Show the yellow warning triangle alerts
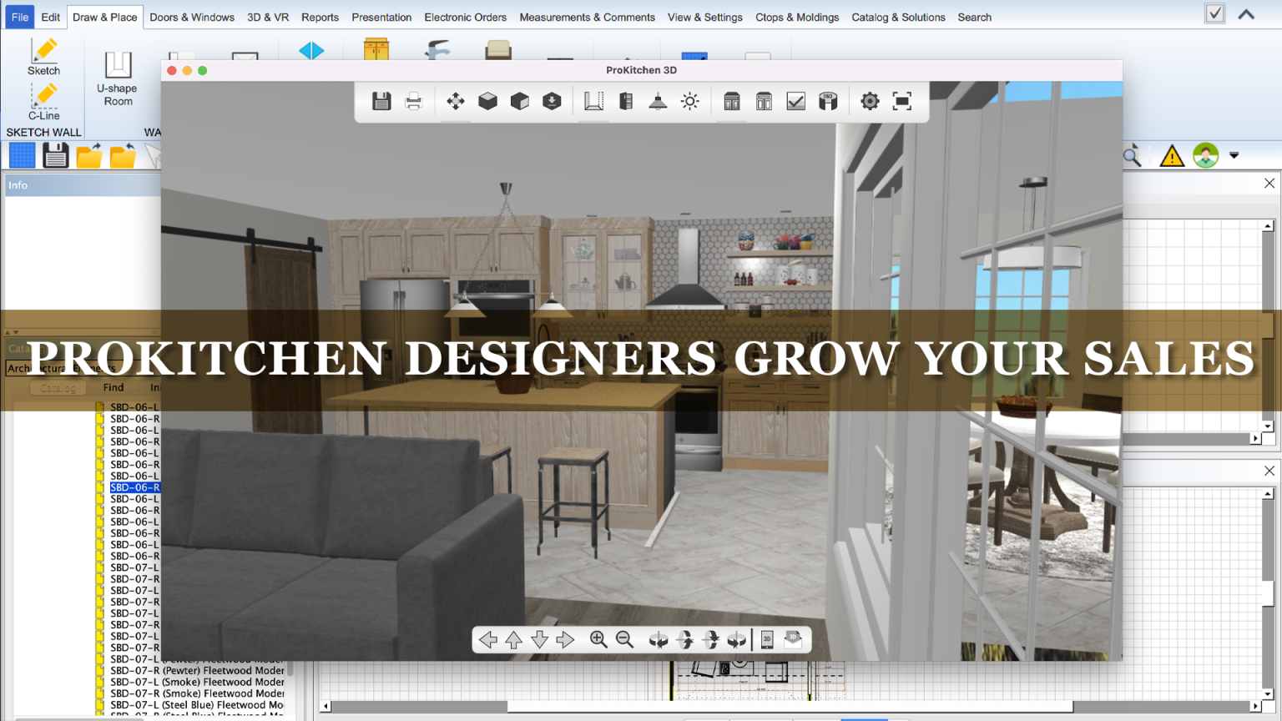The width and height of the screenshot is (1282, 721). pos(1172,156)
